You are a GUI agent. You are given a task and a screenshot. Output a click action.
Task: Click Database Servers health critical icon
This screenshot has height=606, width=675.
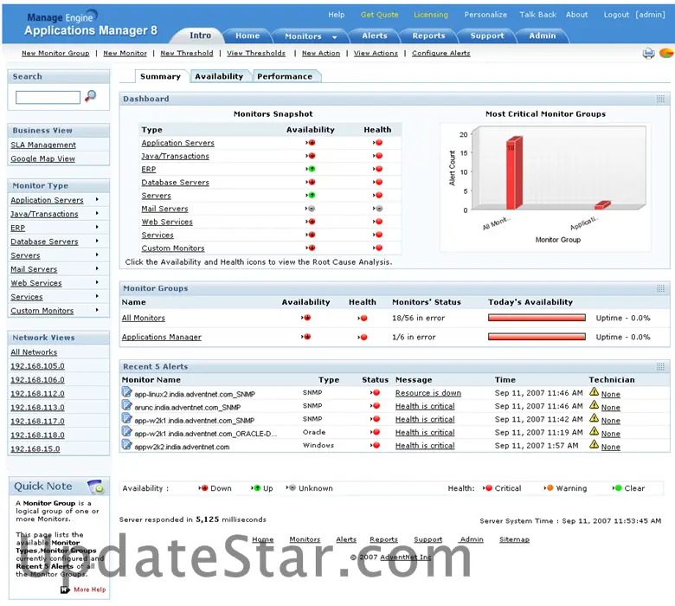click(378, 182)
